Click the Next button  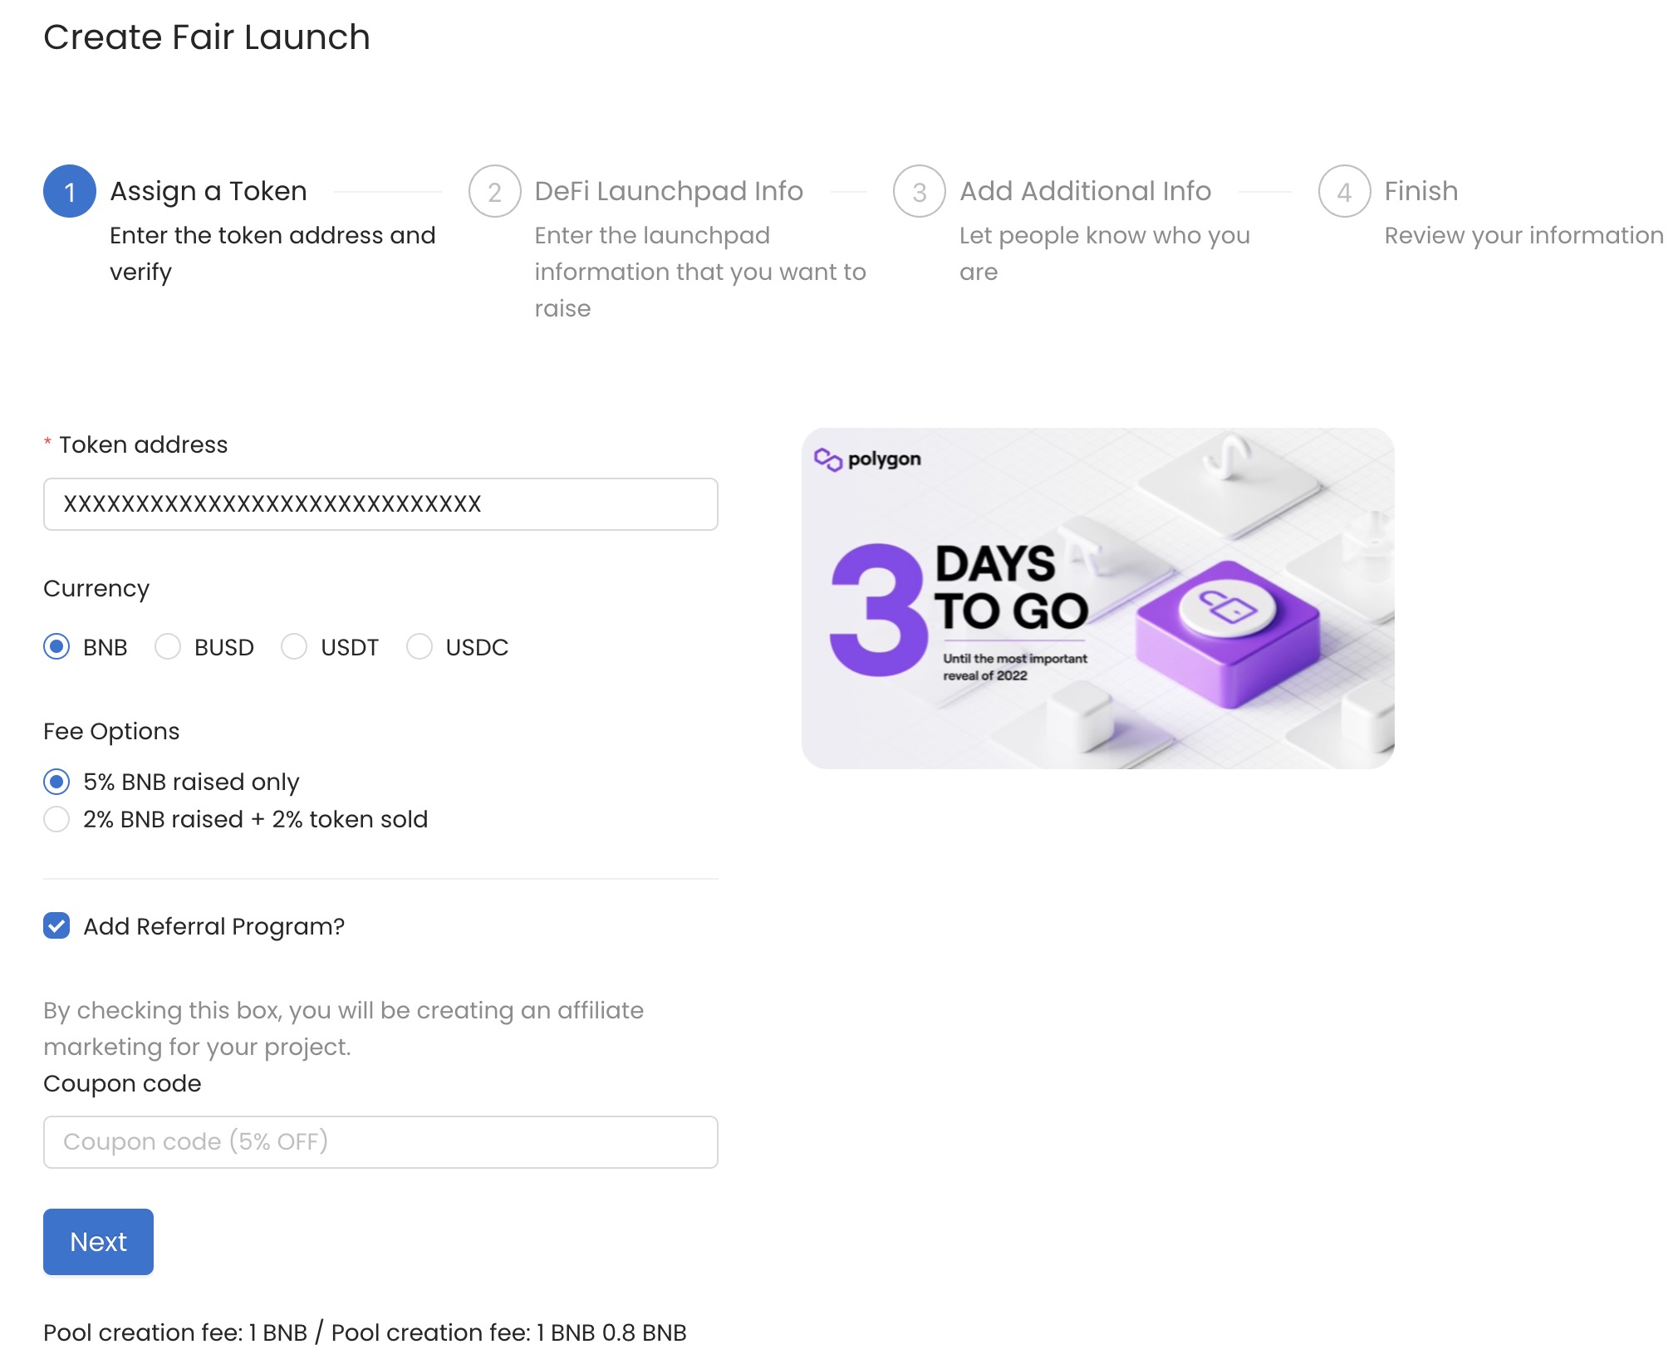98,1242
